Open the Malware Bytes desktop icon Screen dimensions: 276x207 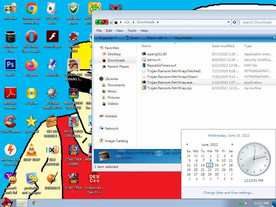pyautogui.click(x=73, y=13)
